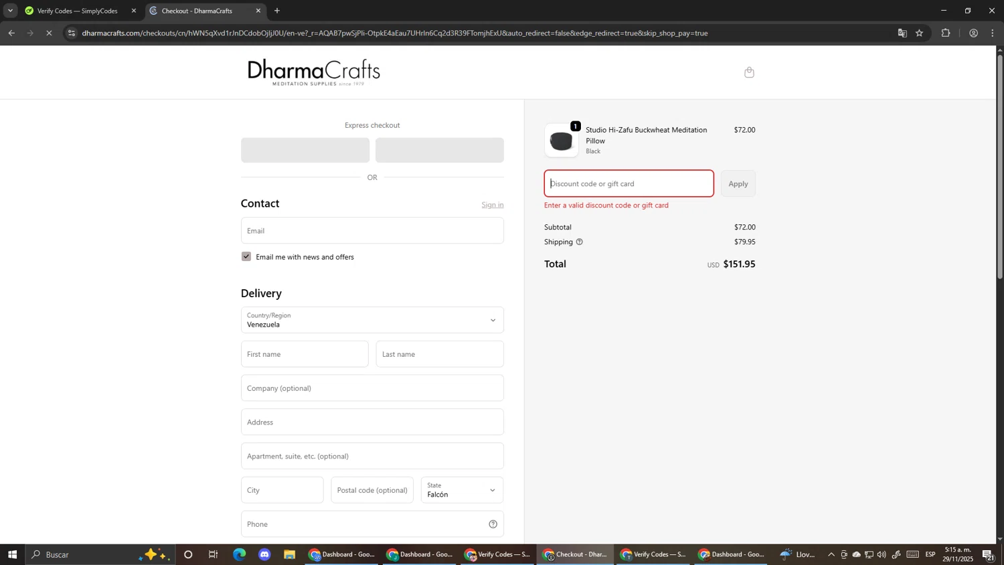Open Task View in the taskbar
Image resolution: width=1004 pixels, height=565 pixels.
click(214, 554)
